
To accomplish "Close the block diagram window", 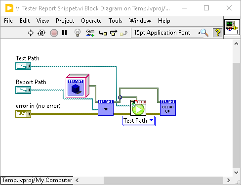I will (229, 8).
